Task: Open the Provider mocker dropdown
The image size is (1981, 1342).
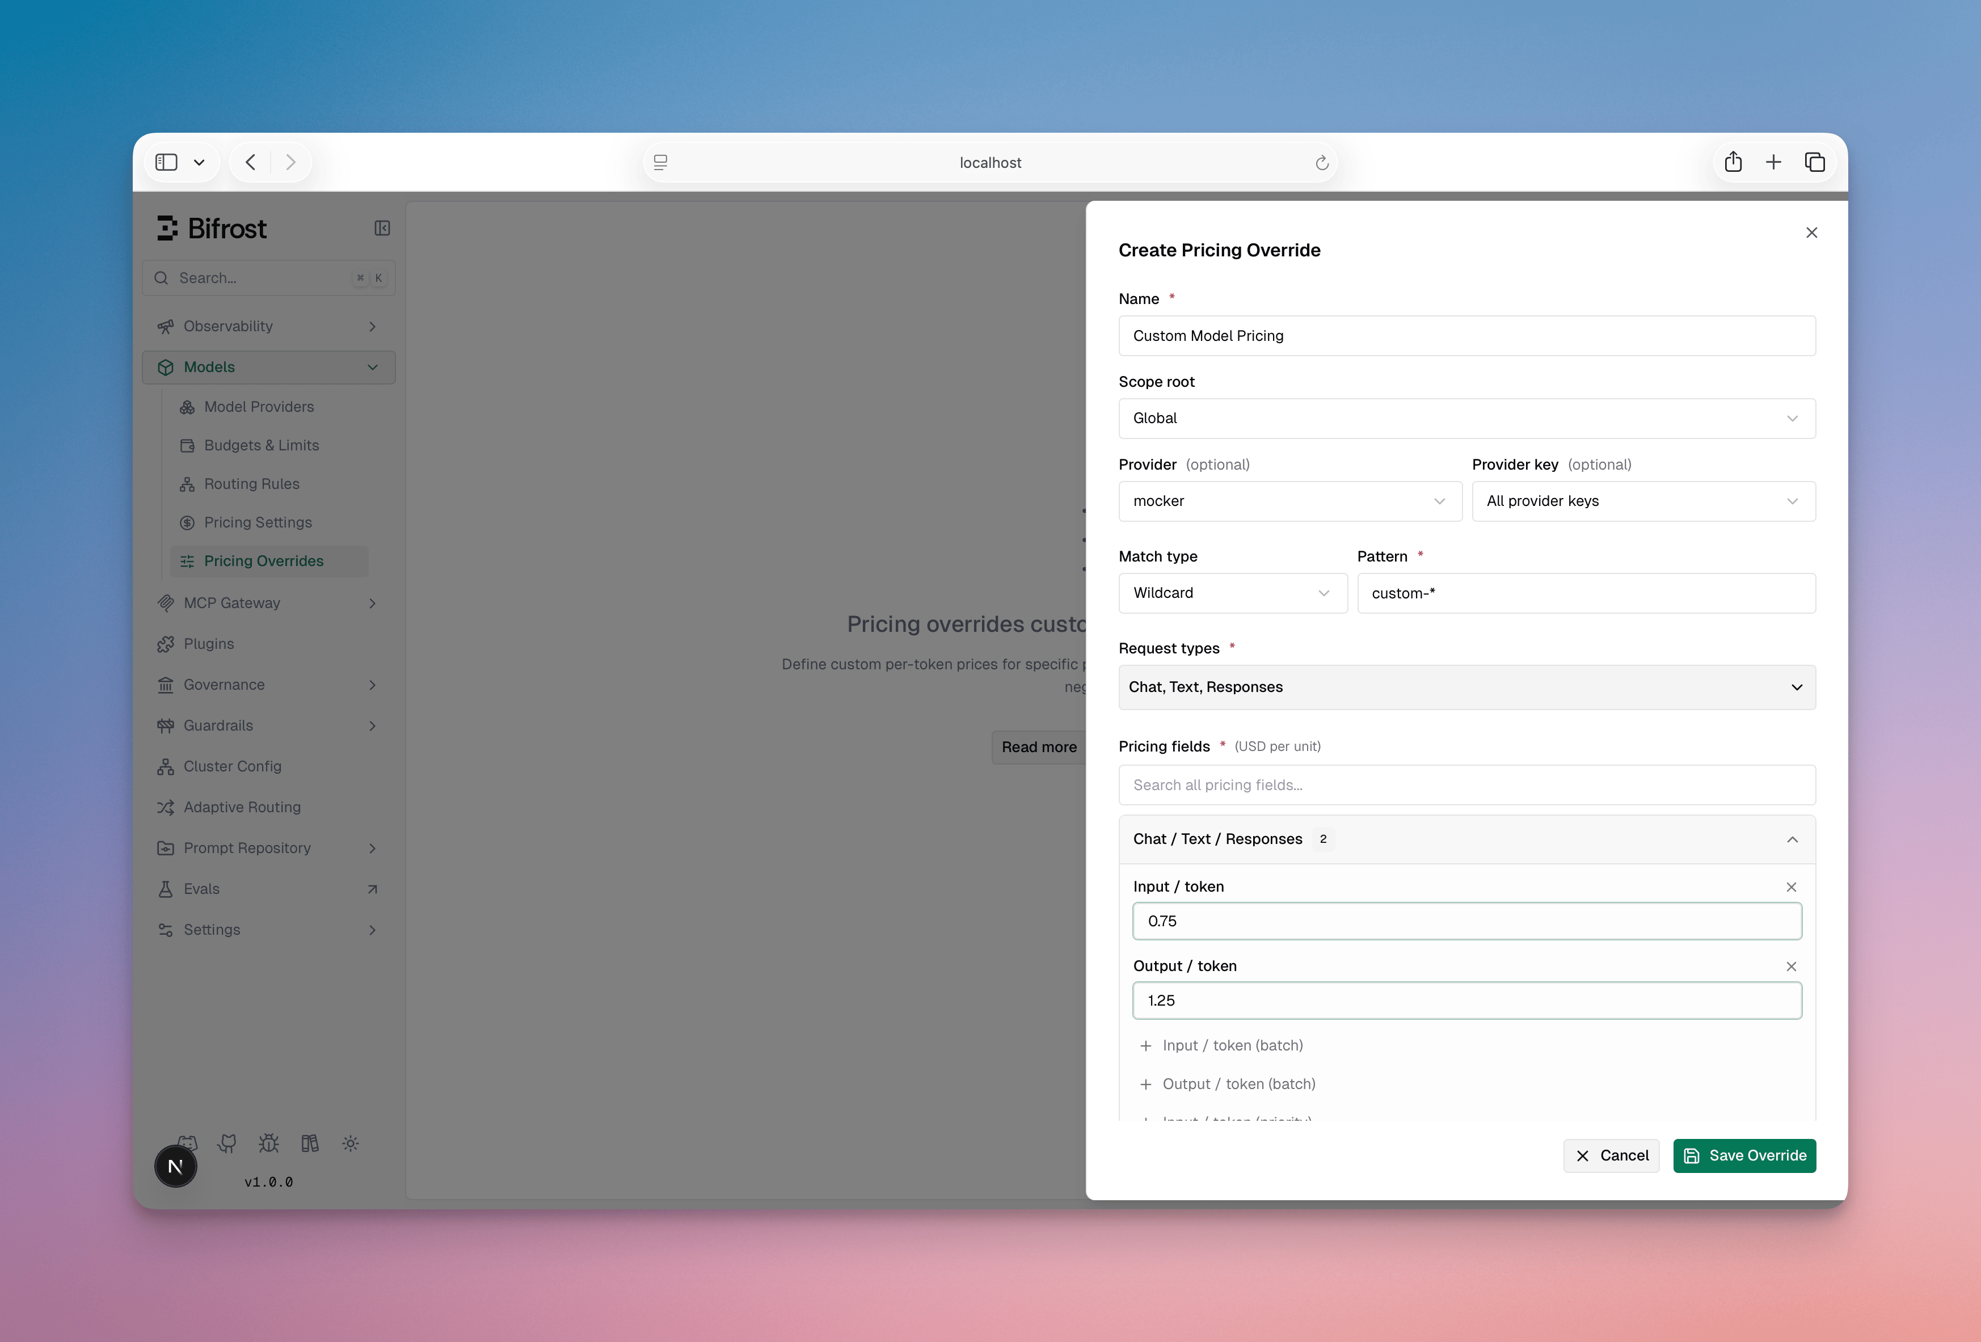Action: pos(1289,501)
